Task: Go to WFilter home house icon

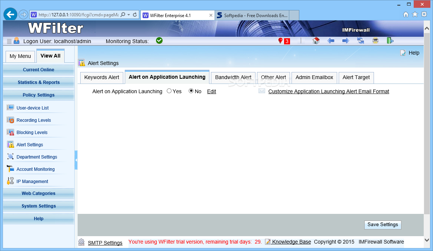Action: [x=316, y=40]
